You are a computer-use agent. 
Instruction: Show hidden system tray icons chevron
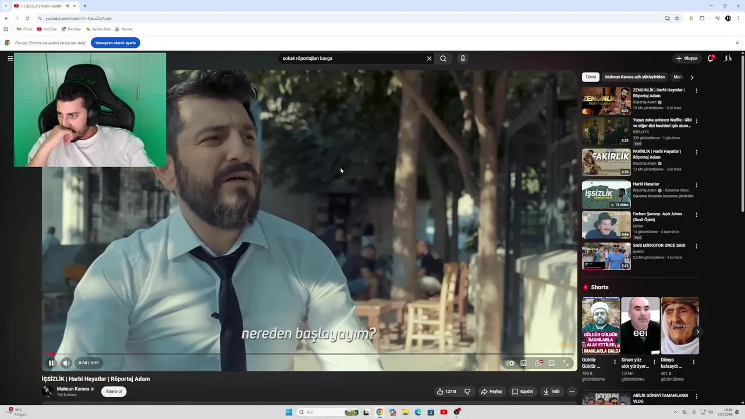[x=675, y=412]
